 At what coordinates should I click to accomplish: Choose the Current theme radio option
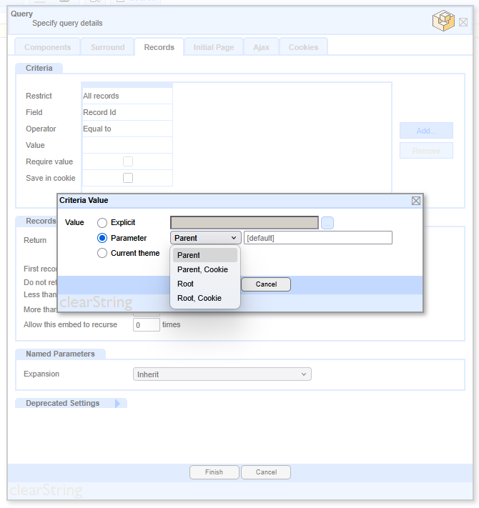coord(103,253)
